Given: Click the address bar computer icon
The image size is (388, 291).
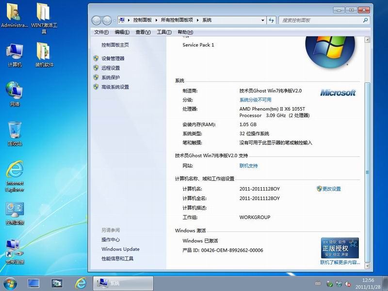Looking at the screenshot, I should [x=122, y=20].
